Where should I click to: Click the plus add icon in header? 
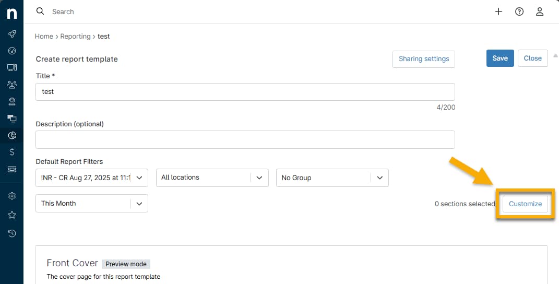[498, 11]
